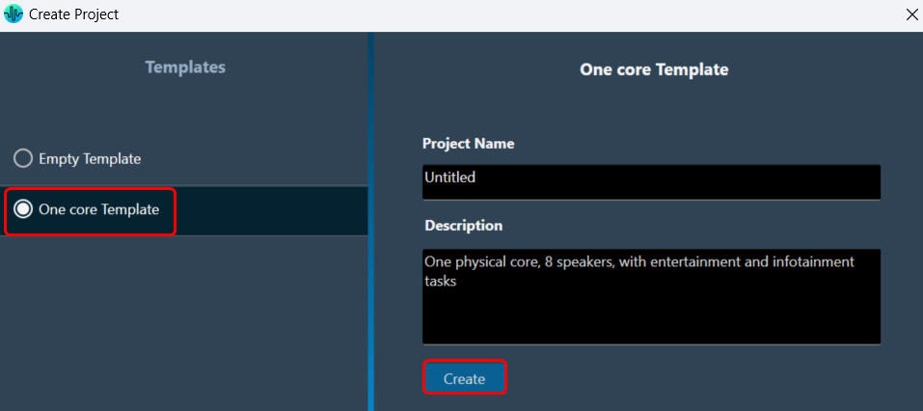Click the word 'Untitled' in Project Name

[x=449, y=177]
